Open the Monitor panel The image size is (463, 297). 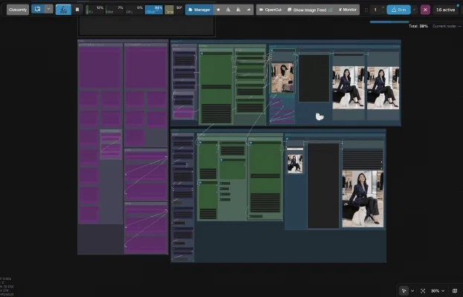click(x=348, y=10)
